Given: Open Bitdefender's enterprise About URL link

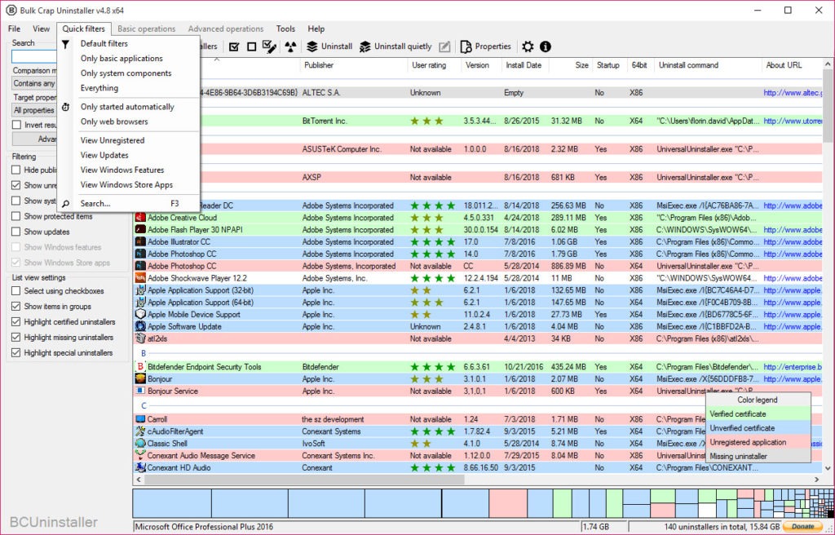Looking at the screenshot, I should click(793, 367).
